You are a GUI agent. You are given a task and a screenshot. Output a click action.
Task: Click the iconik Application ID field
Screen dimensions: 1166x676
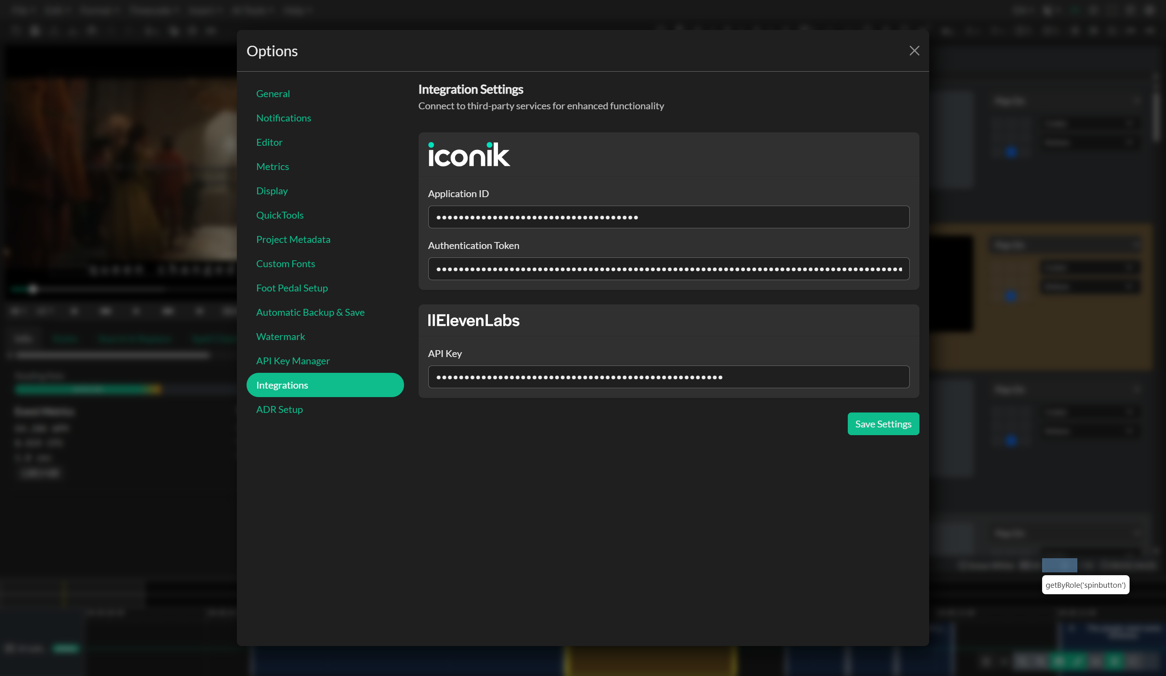point(668,217)
